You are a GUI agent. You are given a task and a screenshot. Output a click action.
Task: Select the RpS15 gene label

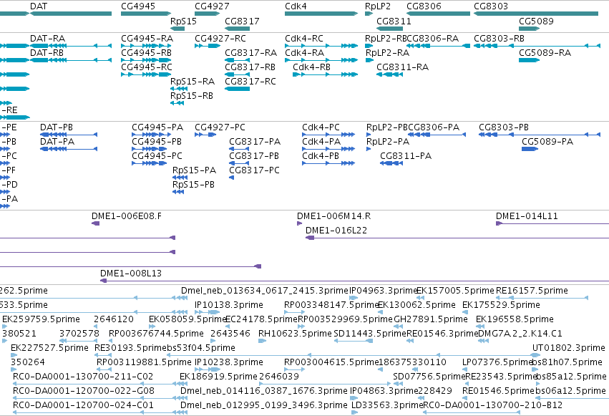(184, 21)
